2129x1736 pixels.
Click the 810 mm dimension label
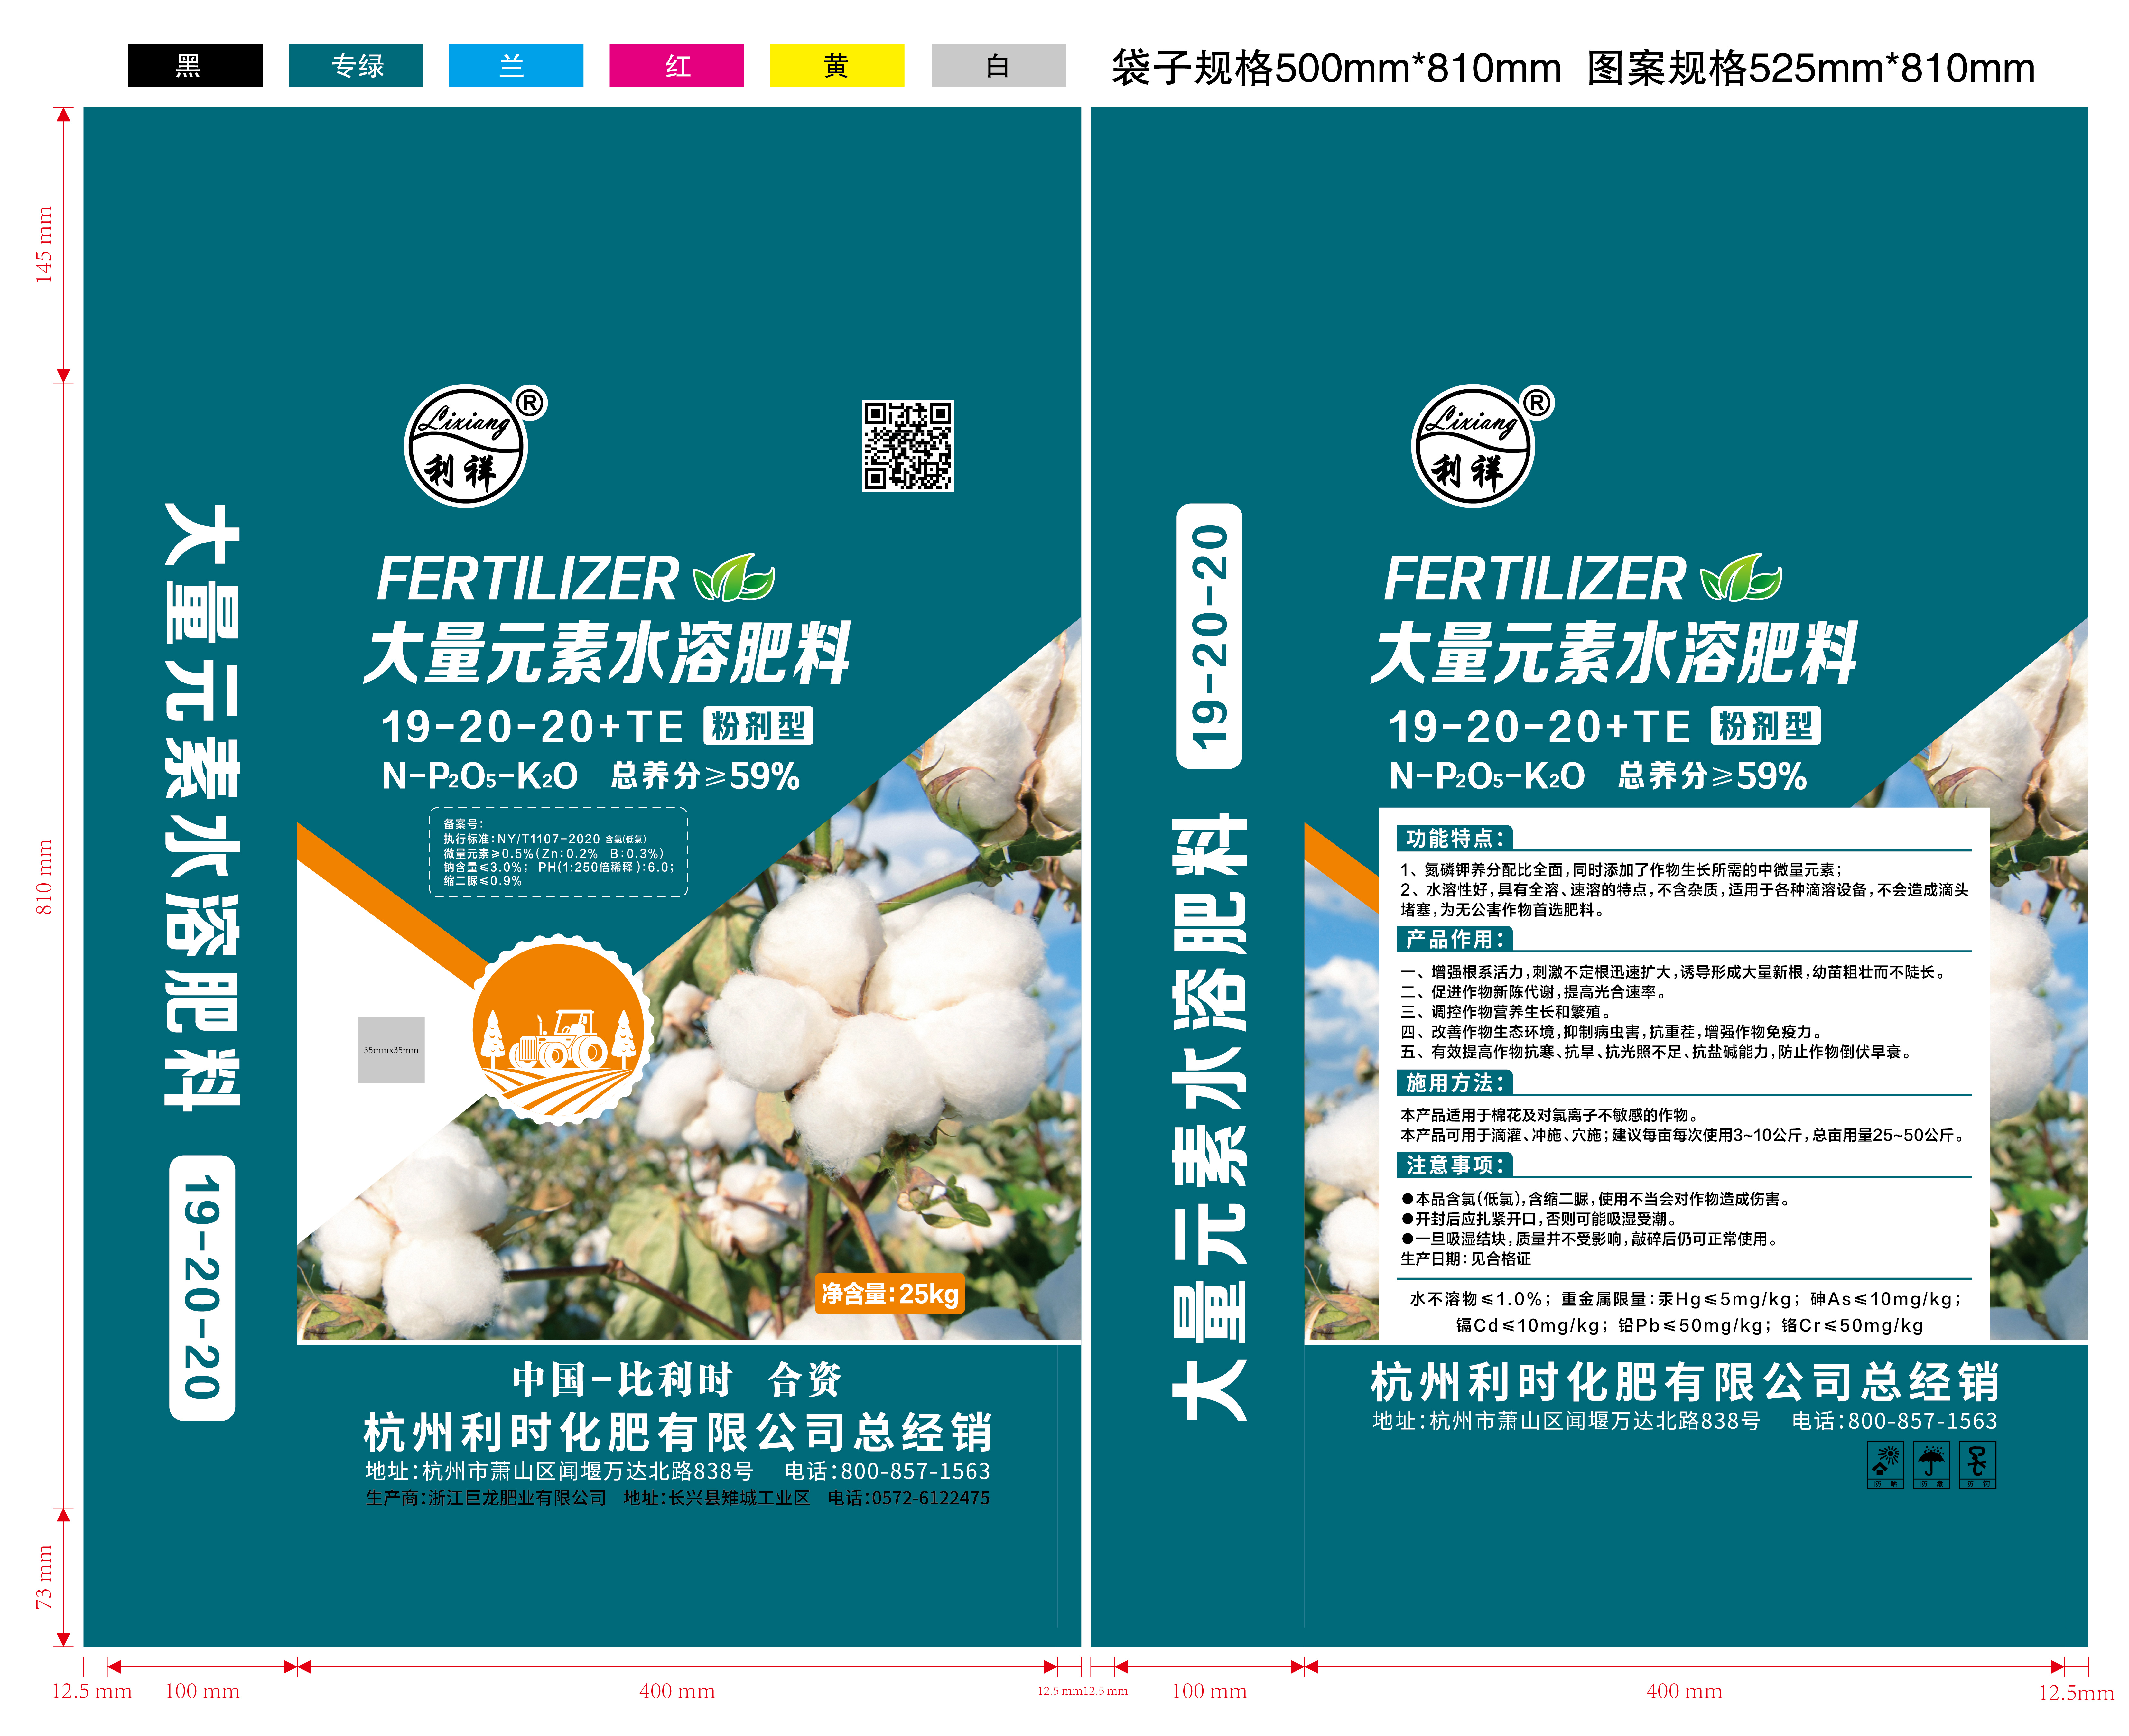44,877
